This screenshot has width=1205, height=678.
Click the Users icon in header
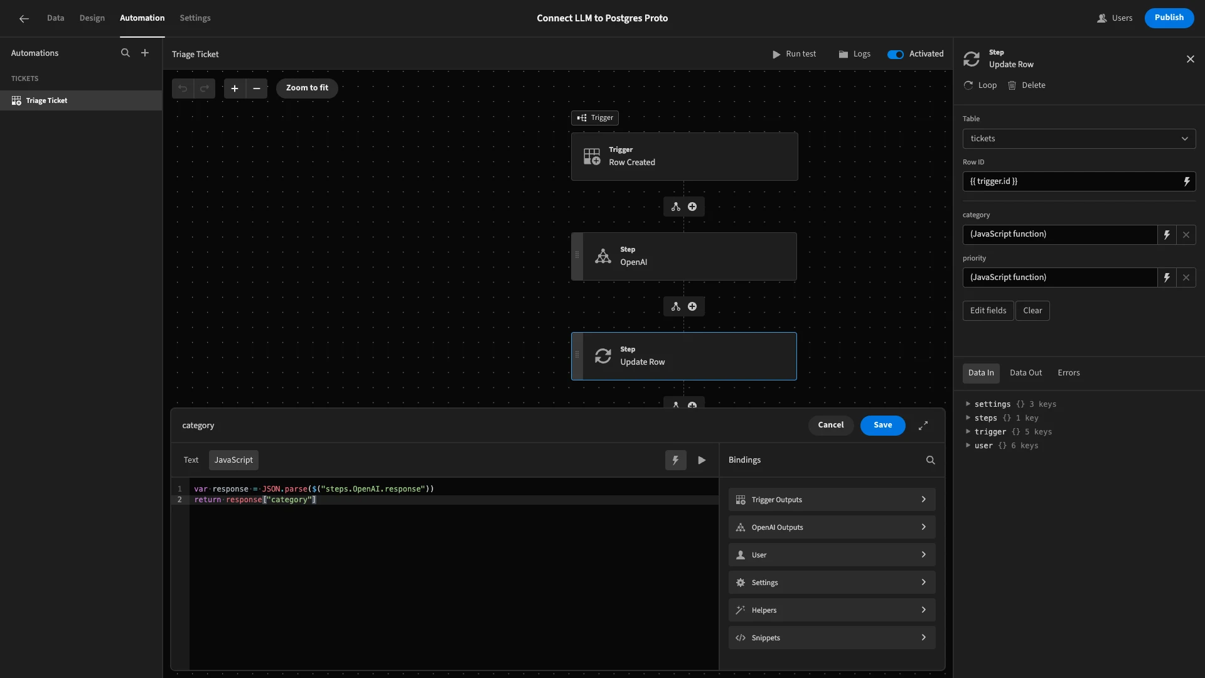1101,18
